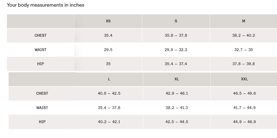This screenshot has width=277, height=138.
Task: Click the M hip range 37.8 – 39.8
Action: 243,64
